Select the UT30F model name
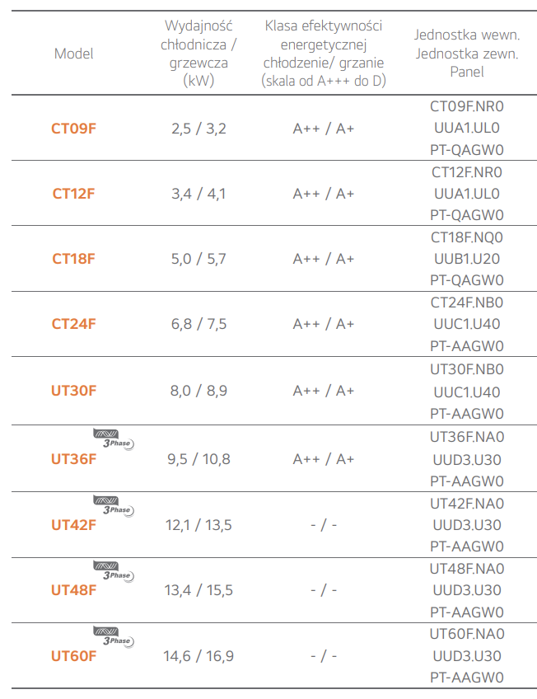537x699 pixels. coord(73,391)
